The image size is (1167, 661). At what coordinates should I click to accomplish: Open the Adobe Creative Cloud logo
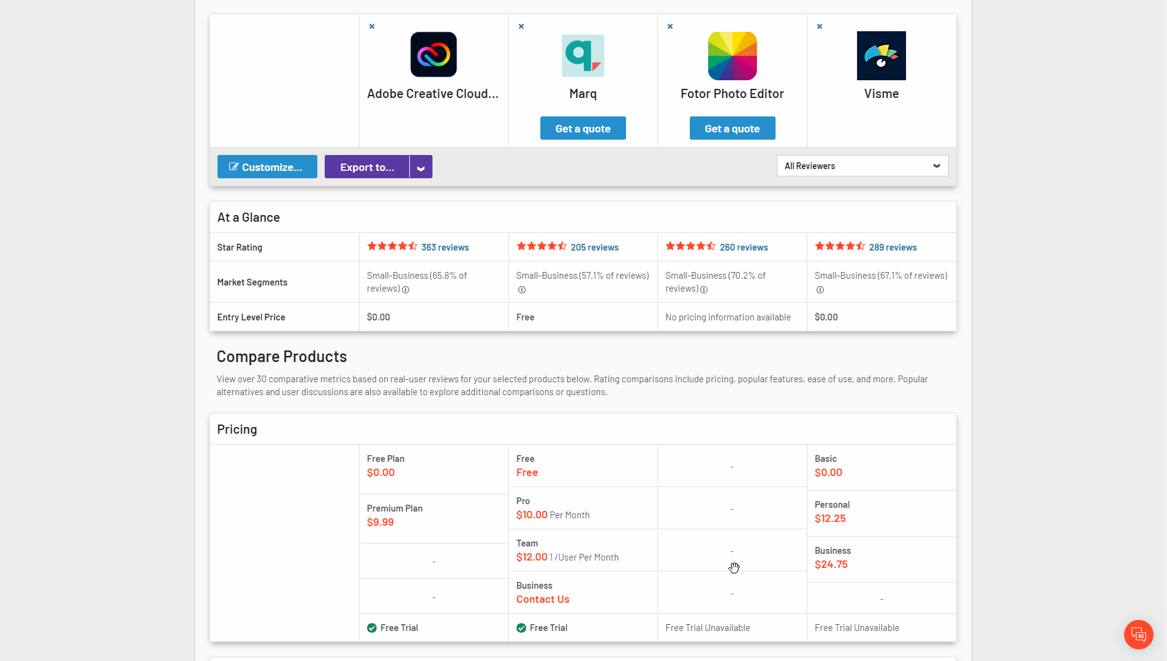click(x=434, y=55)
